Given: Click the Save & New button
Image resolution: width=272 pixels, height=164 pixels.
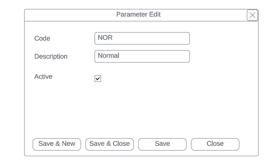Looking at the screenshot, I should click(x=57, y=144).
